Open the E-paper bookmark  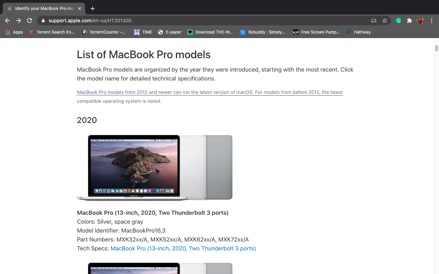170,32
